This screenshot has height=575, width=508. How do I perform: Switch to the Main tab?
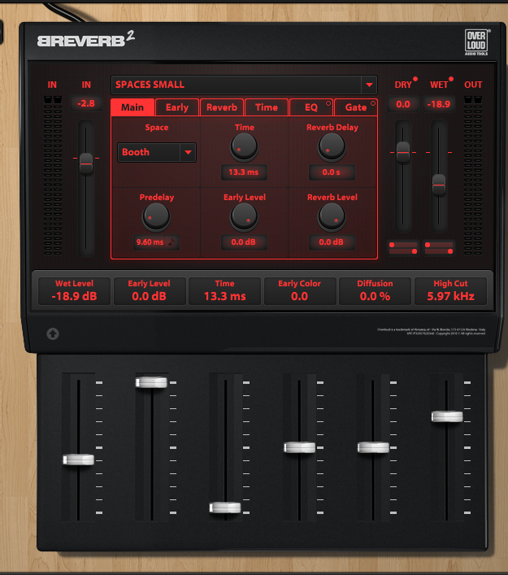(x=132, y=107)
